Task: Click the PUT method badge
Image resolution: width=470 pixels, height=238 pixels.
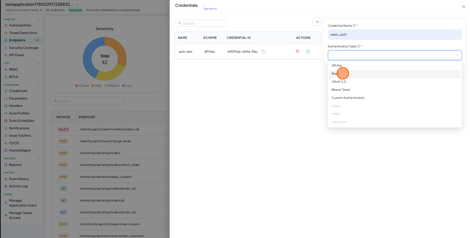Action: point(63,212)
